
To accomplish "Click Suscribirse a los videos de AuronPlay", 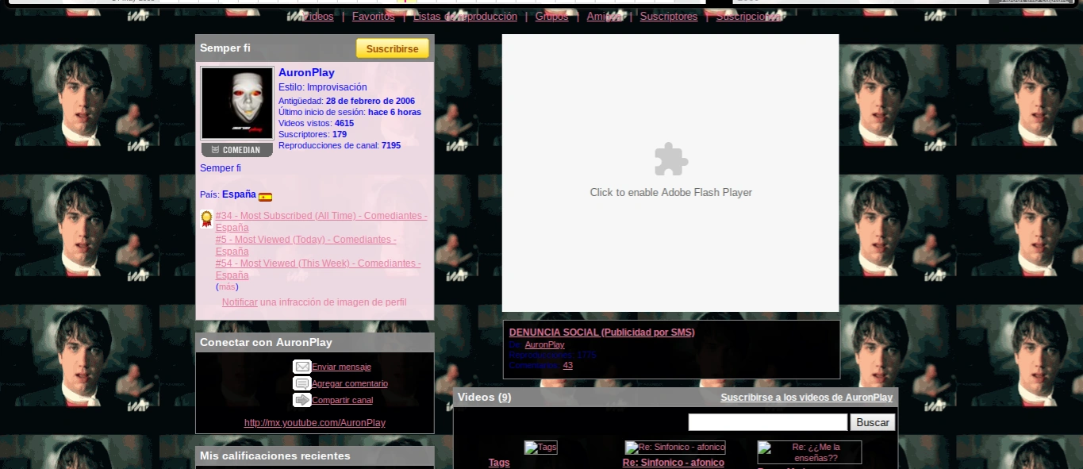I will tap(806, 398).
